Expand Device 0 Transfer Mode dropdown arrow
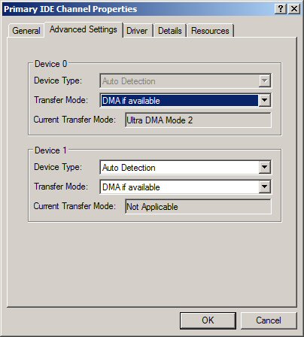Screen dimensions: 304x337 click(264, 100)
